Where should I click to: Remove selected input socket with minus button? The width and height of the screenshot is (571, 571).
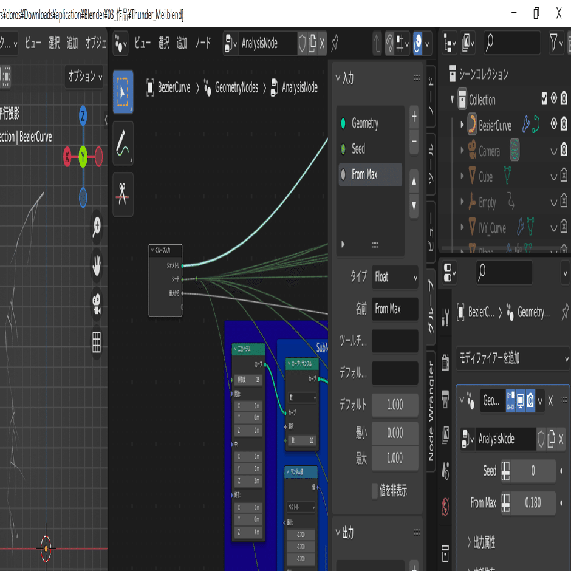[414, 142]
